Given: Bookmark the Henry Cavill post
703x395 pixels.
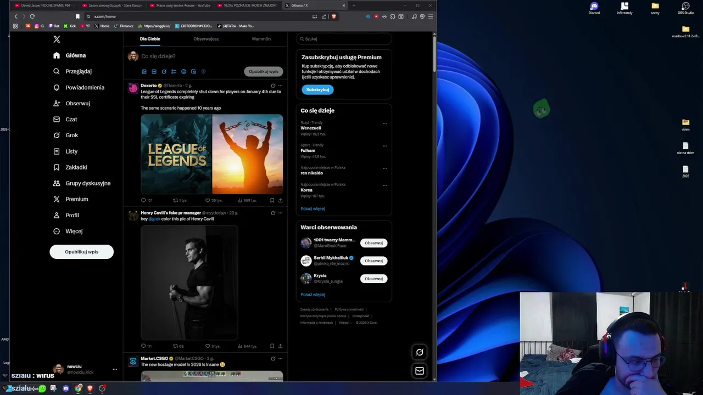Looking at the screenshot, I should click(272, 346).
